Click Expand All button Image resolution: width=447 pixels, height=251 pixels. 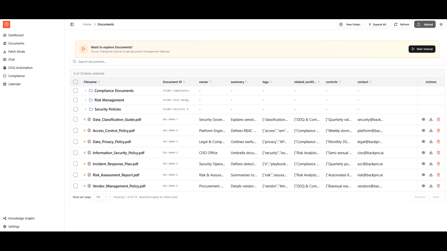click(377, 24)
